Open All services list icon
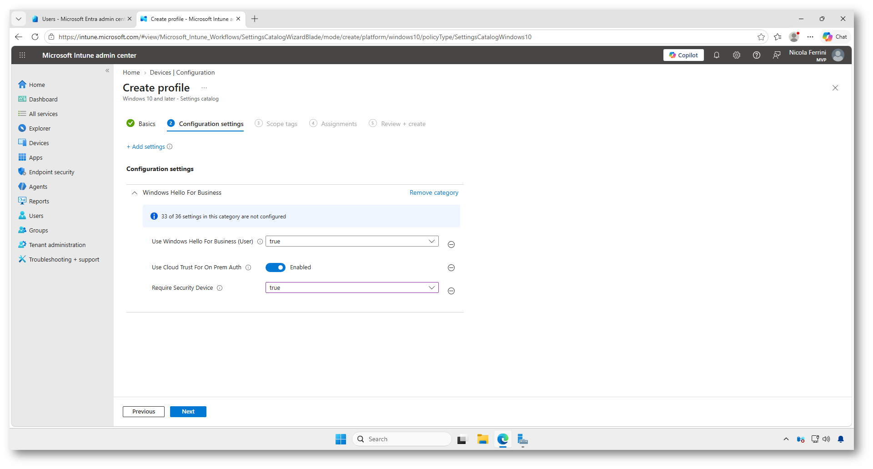 (x=22, y=114)
